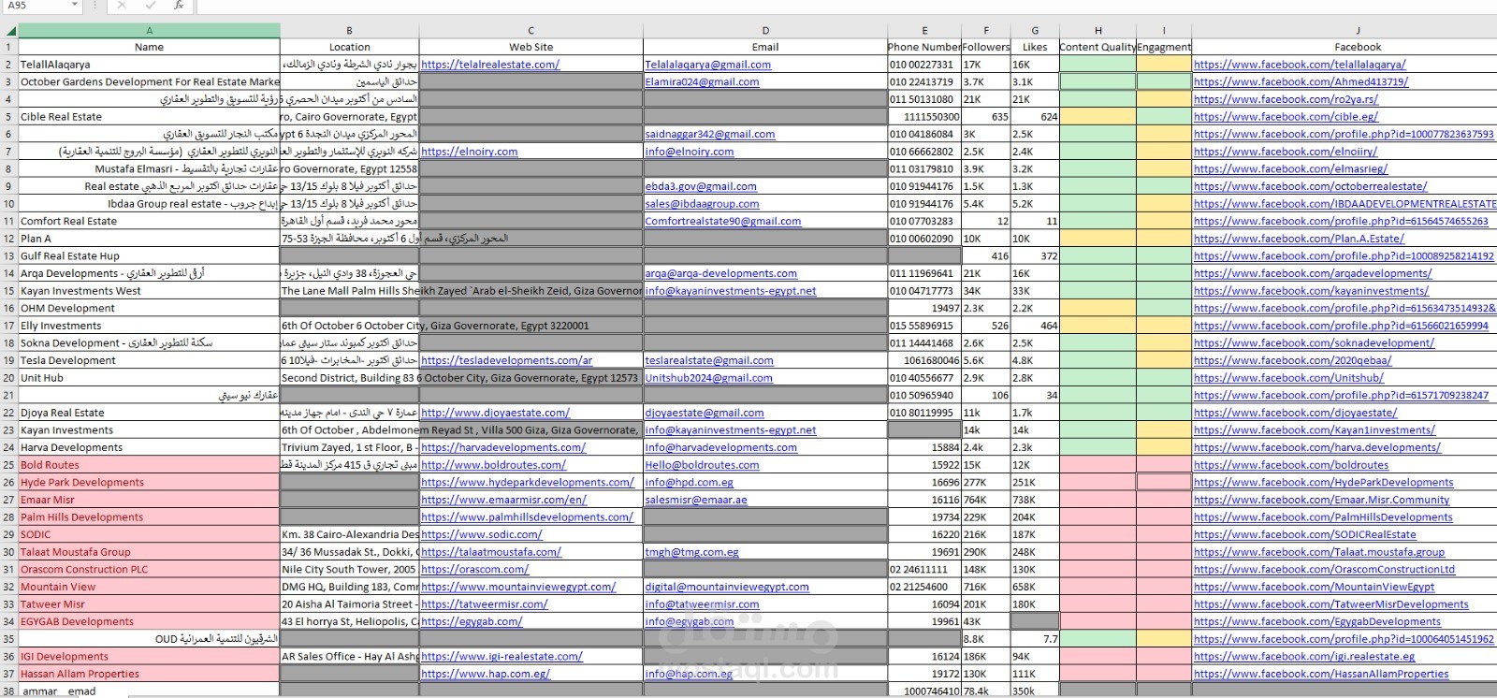The height and width of the screenshot is (698, 1497).
Task: Click the Cancel X icon beside the formula bar
Action: click(122, 6)
